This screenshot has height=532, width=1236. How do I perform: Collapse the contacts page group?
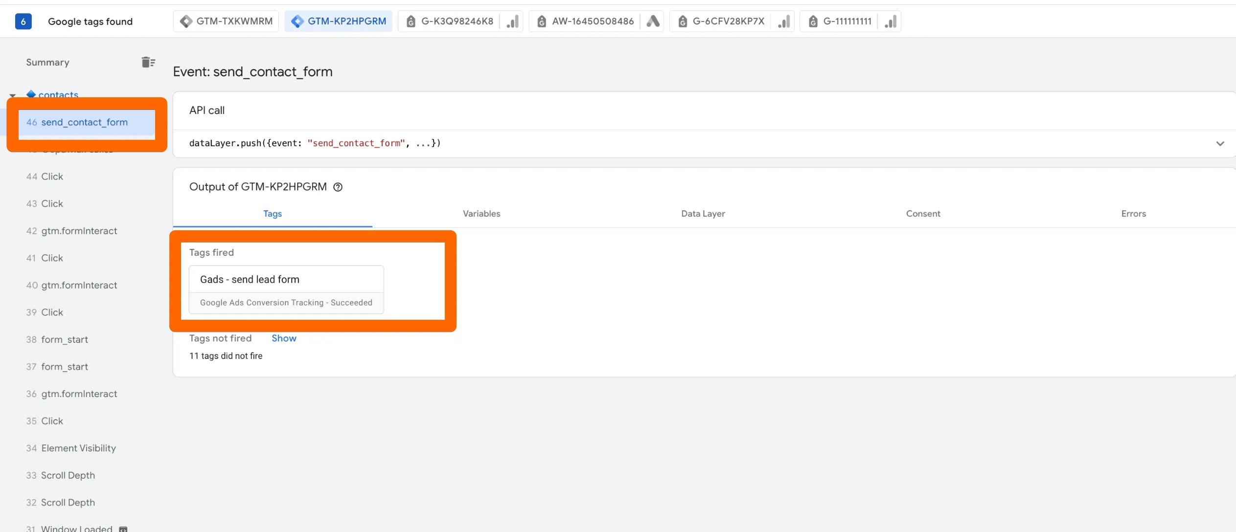tap(13, 95)
